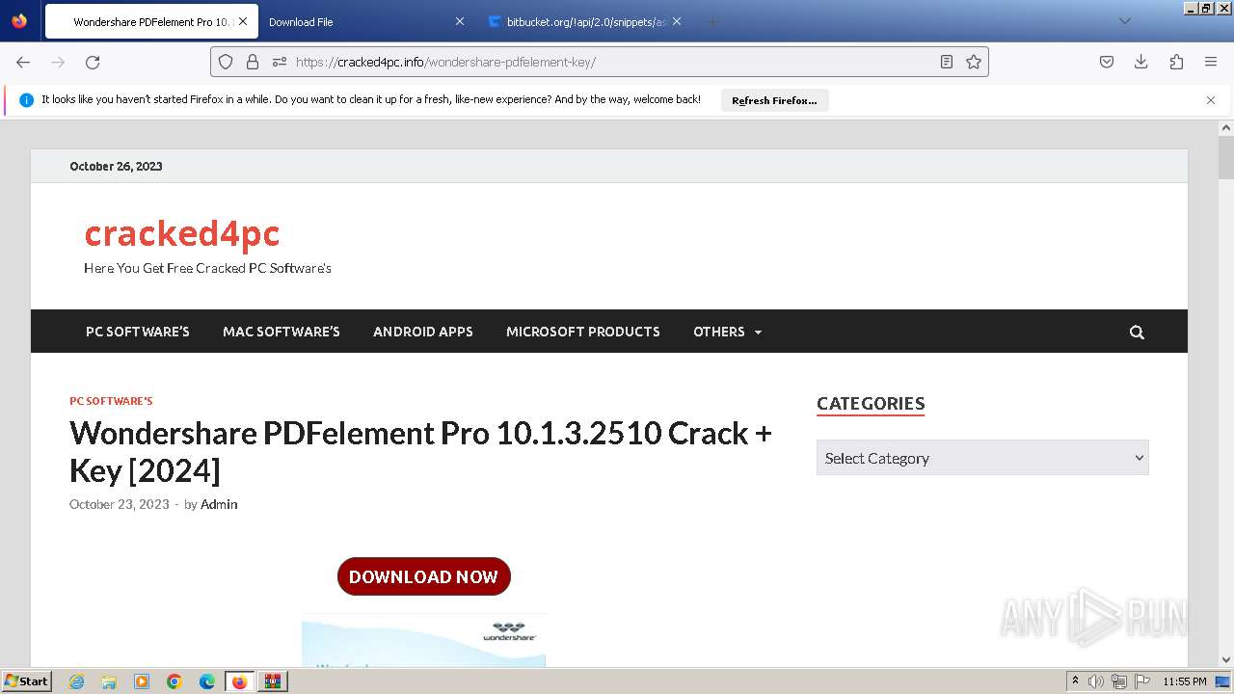Screen dimensions: 1234x694
Task: Expand the OTHERS navigation dropdown
Action: [727, 332]
